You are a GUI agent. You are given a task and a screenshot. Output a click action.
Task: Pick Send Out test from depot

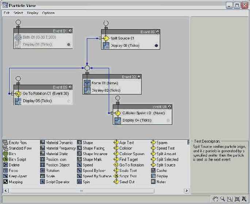[x=124, y=182]
